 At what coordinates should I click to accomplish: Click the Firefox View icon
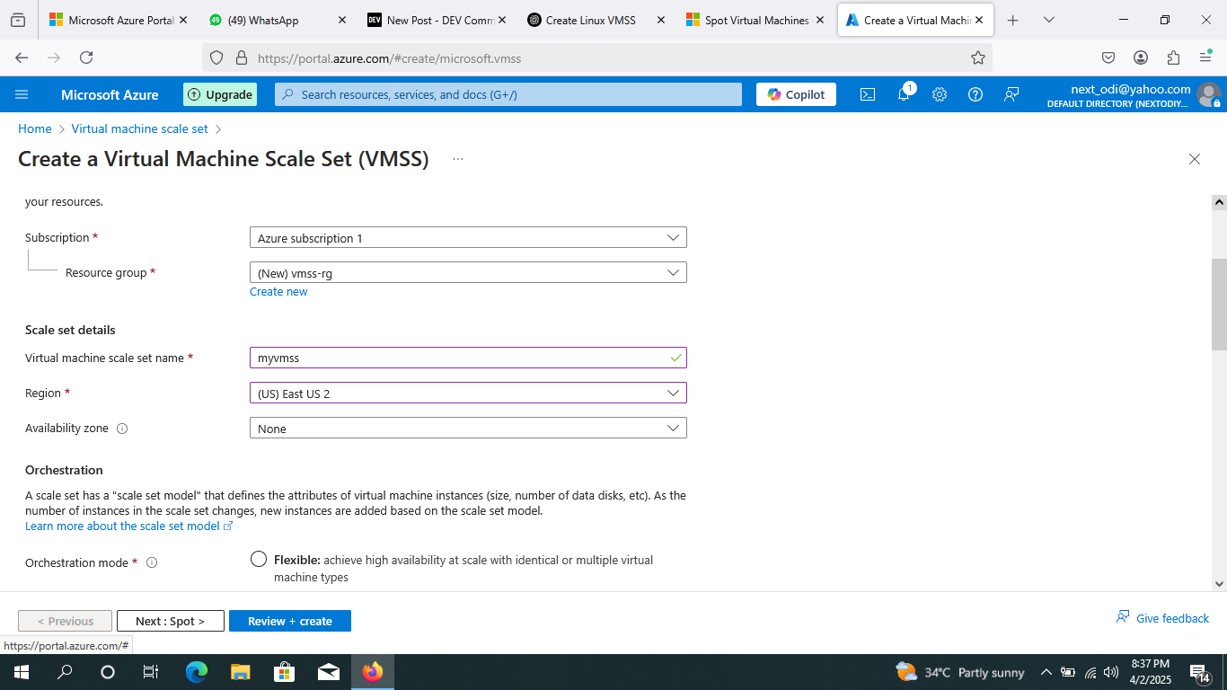(x=18, y=20)
